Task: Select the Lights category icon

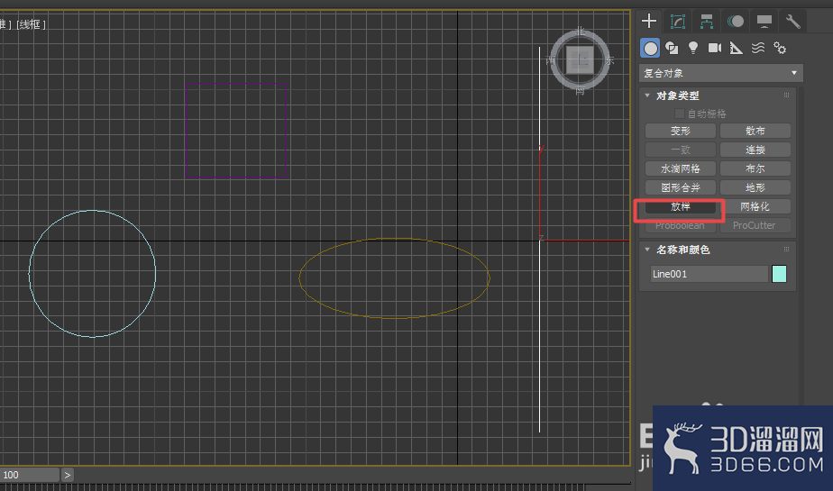Action: (692, 49)
